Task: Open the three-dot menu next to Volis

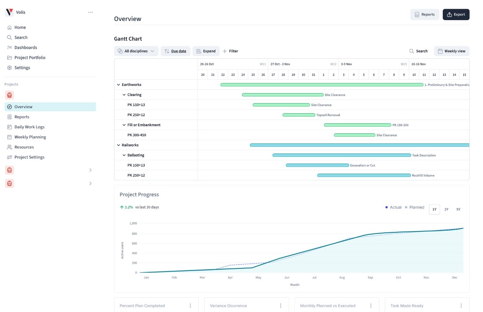Action: coord(91,12)
